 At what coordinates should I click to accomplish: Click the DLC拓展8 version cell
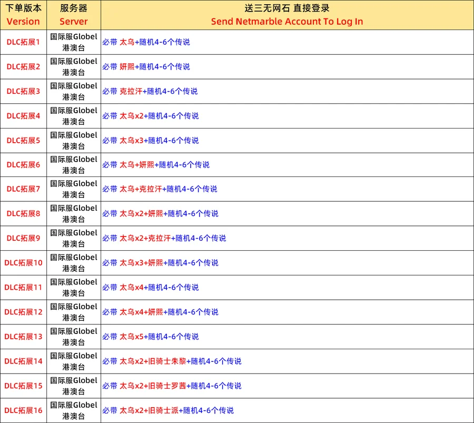coord(23,213)
